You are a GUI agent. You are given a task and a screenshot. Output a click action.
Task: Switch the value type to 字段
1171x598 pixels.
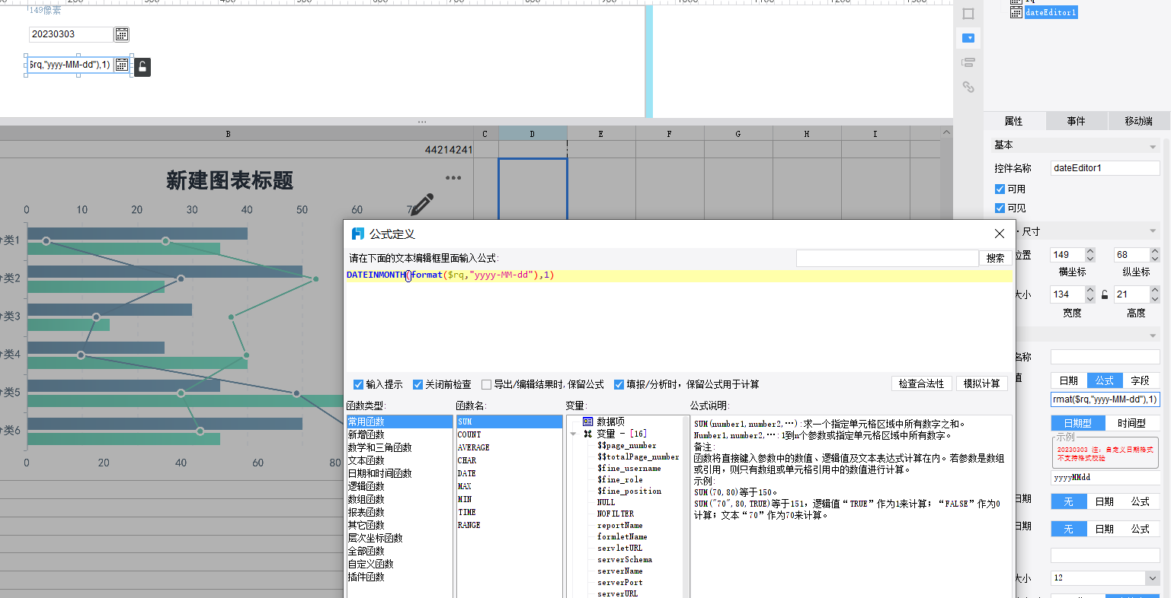pos(1140,380)
